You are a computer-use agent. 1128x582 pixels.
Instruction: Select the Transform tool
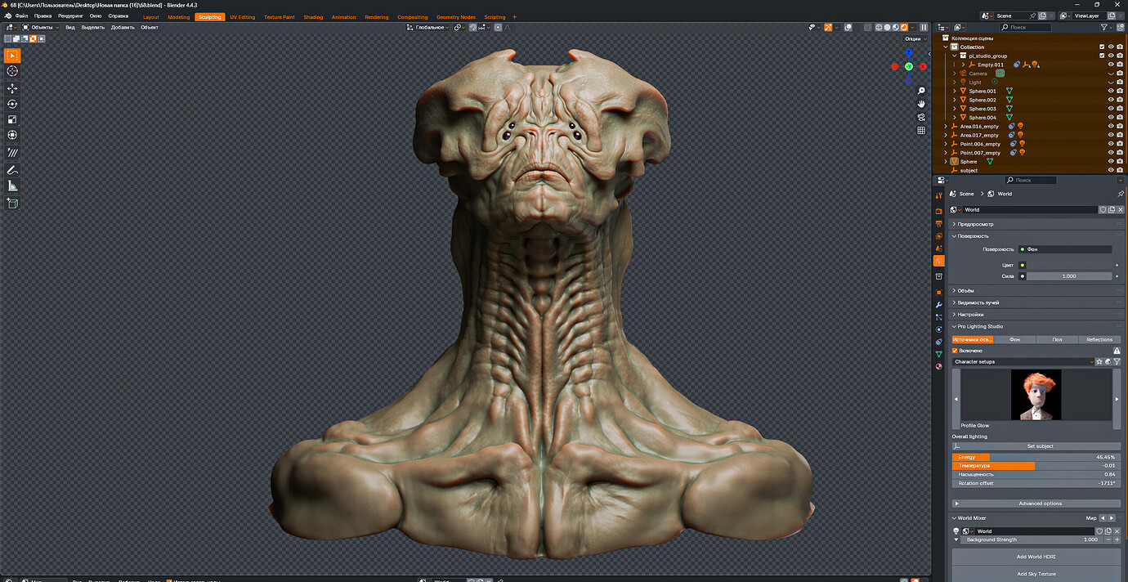point(12,135)
